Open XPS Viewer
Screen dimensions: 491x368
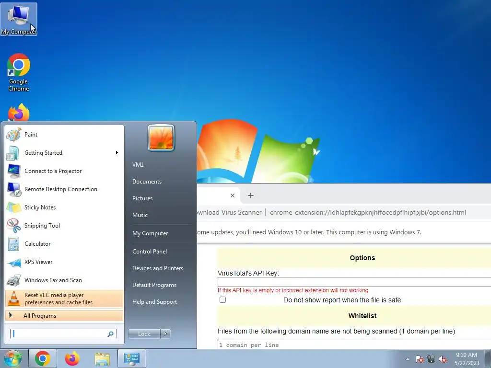64,262
